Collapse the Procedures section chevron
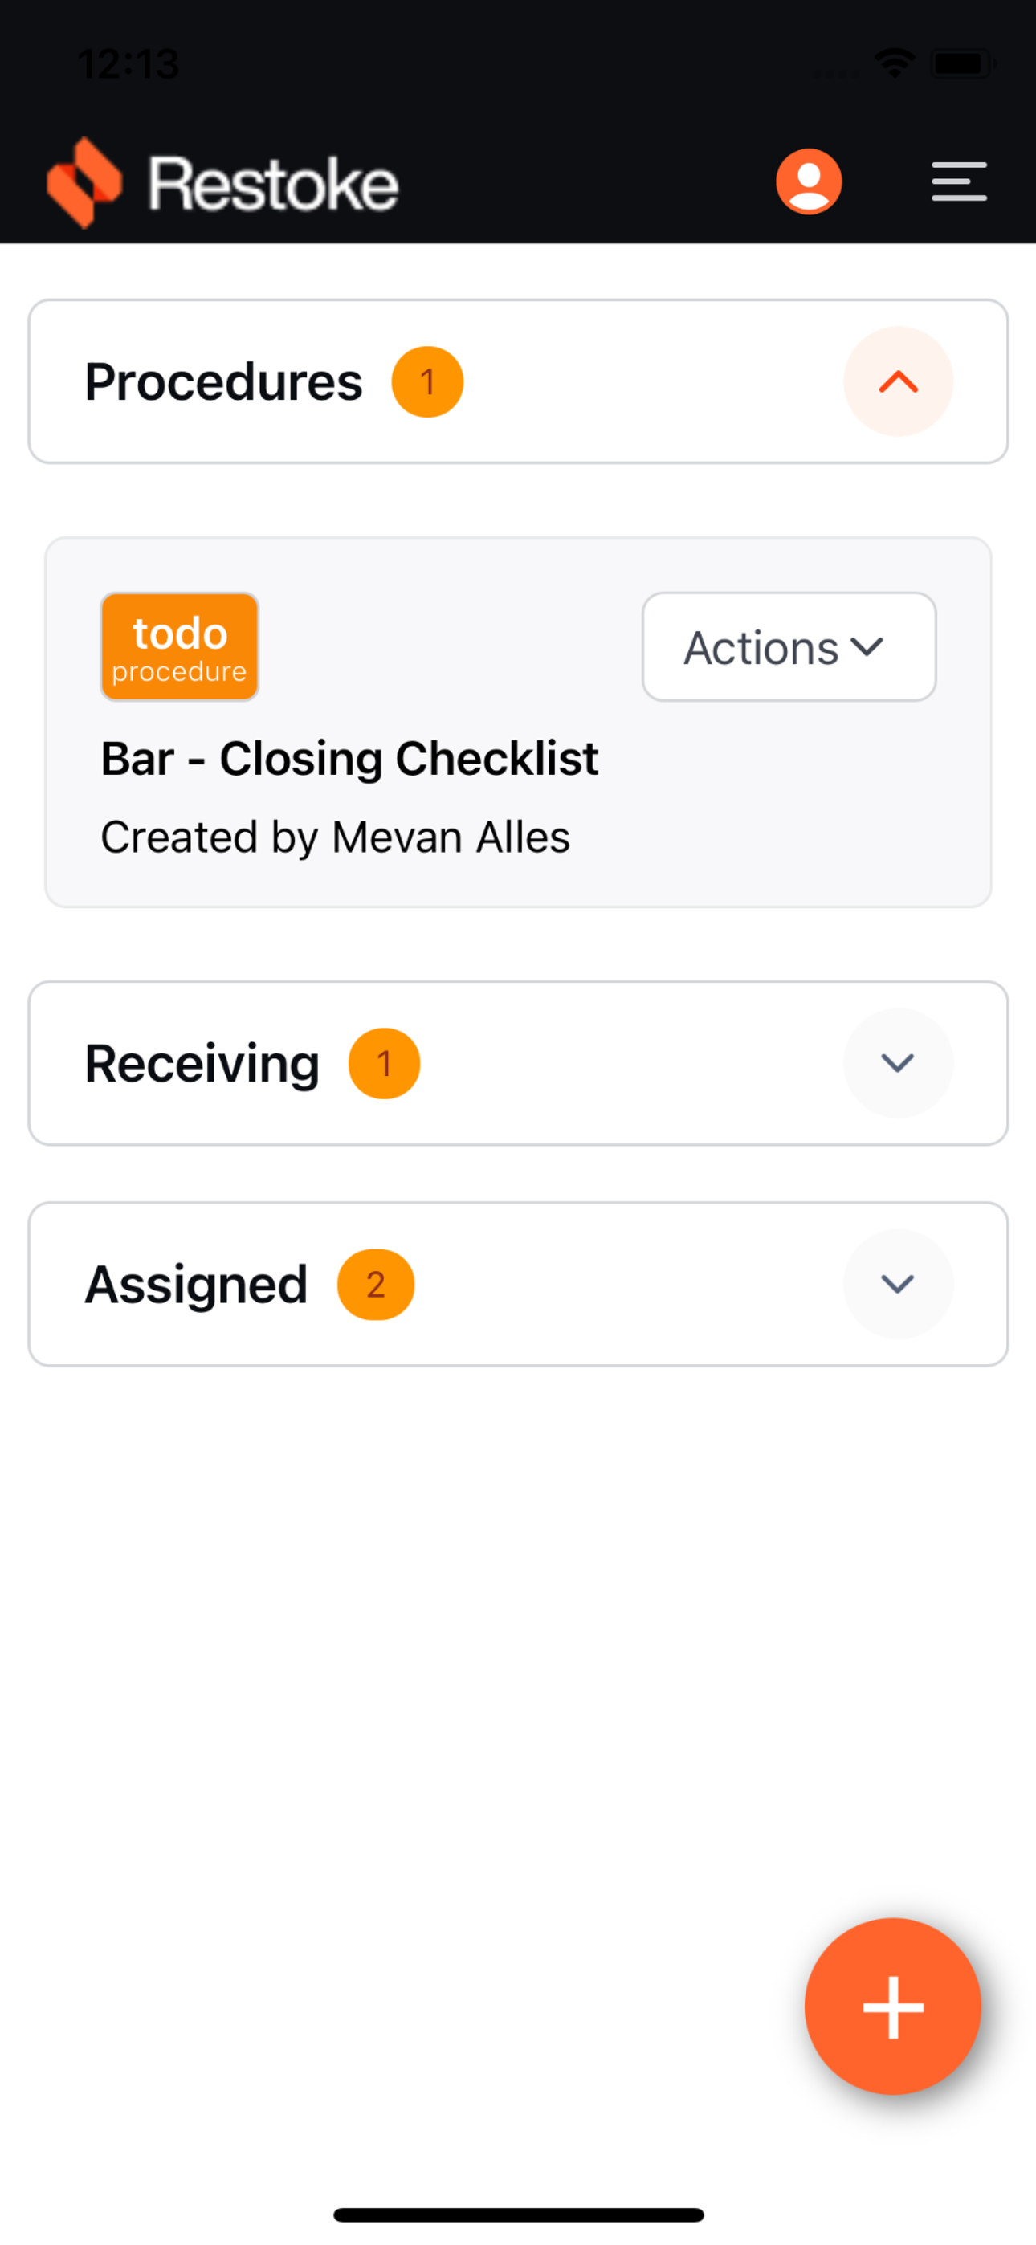1036x2245 pixels. click(x=897, y=381)
